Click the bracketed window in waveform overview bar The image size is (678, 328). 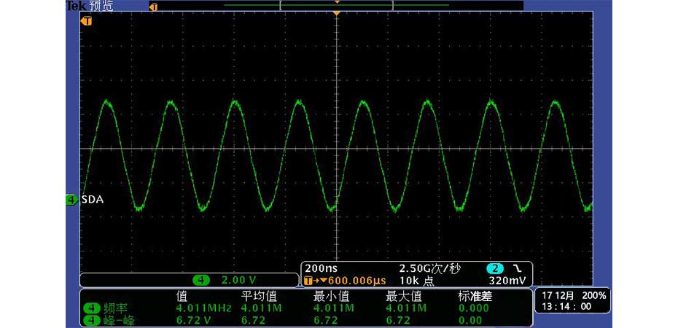click(x=336, y=5)
